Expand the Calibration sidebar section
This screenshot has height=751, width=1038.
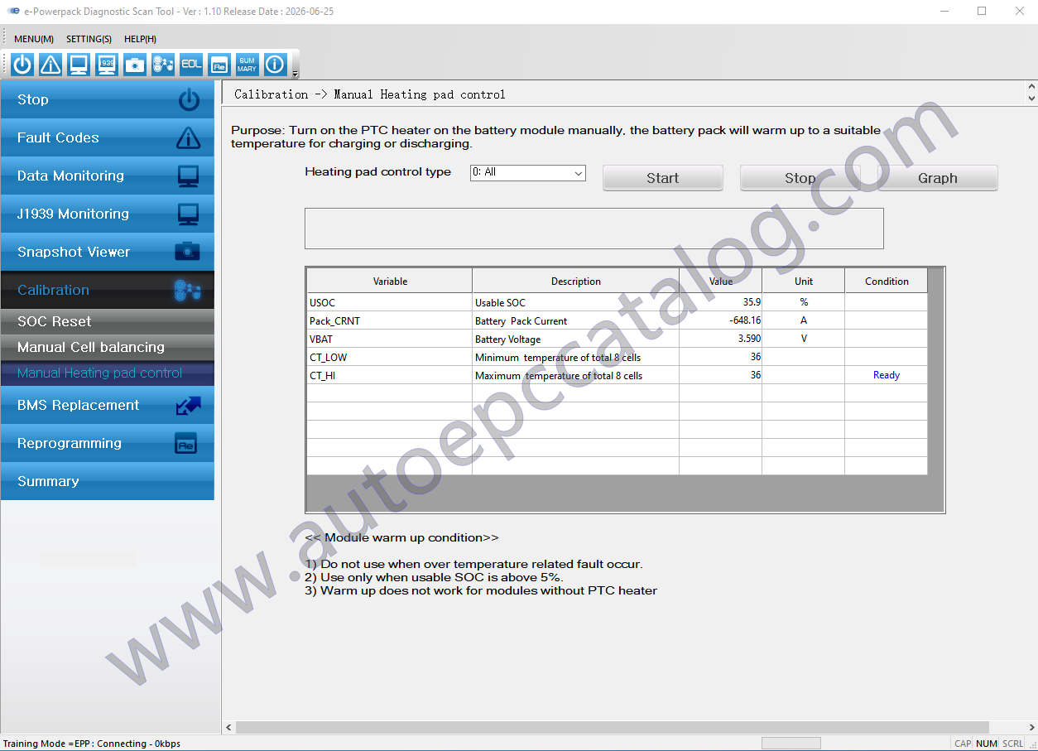click(x=108, y=290)
